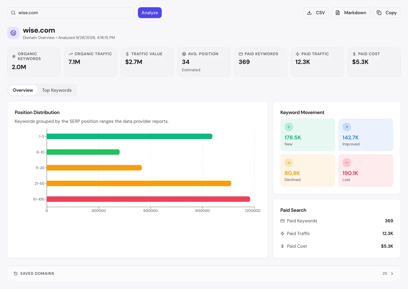The height and width of the screenshot is (289, 408).
Task: Click the lightning icon beside Paid Traffic row
Action: coord(282,233)
